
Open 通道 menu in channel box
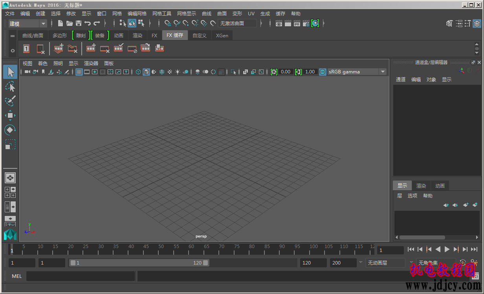click(x=401, y=80)
